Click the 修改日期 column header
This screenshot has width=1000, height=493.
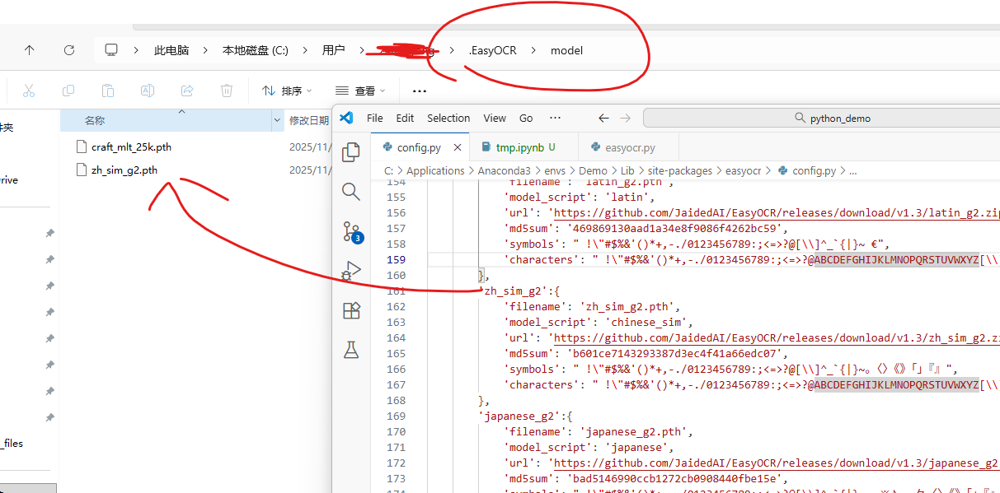pyautogui.click(x=309, y=120)
